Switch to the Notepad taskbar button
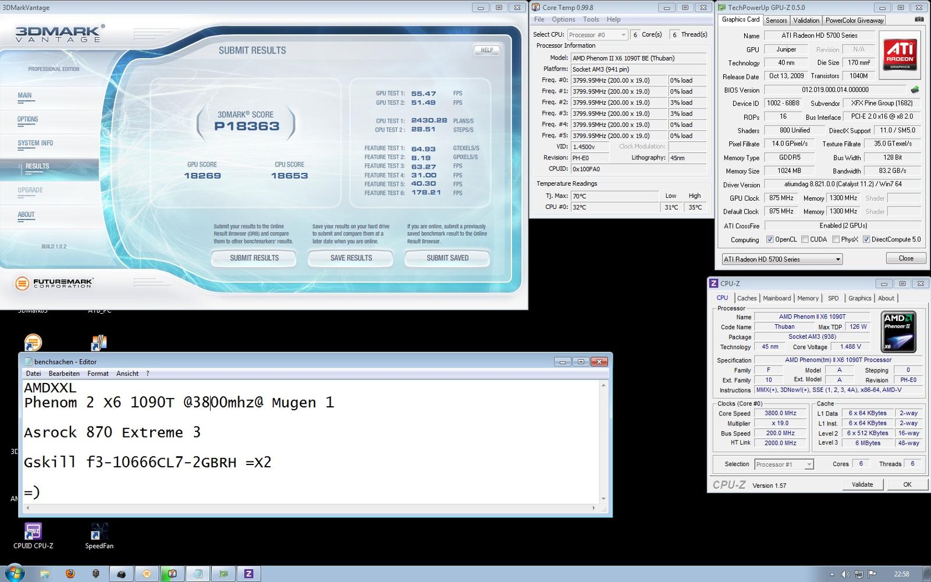This screenshot has height=582, width=931. coord(198,574)
